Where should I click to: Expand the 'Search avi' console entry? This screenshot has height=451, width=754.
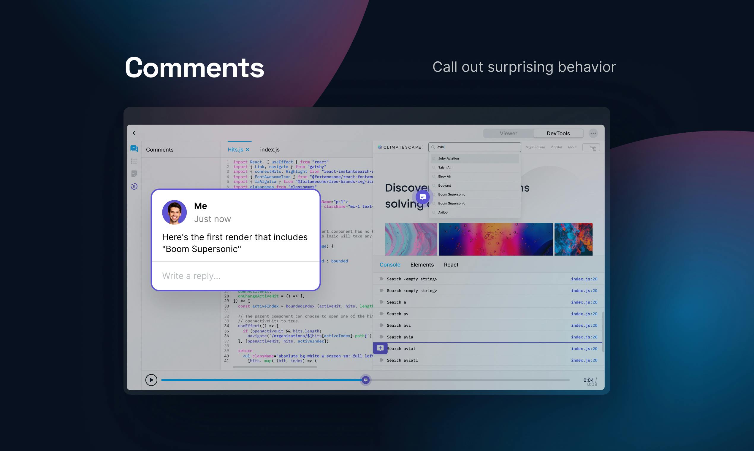click(381, 325)
